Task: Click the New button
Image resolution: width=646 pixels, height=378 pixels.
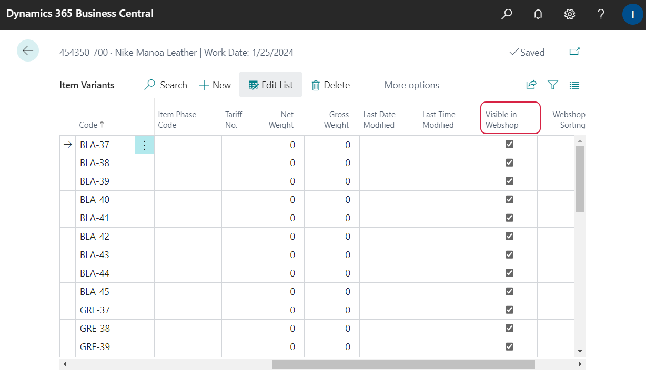Action: pos(215,85)
